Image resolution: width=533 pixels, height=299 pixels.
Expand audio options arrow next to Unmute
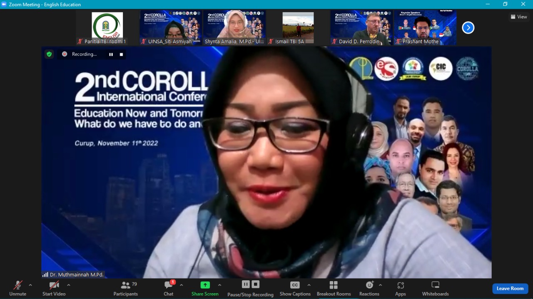[30, 285]
